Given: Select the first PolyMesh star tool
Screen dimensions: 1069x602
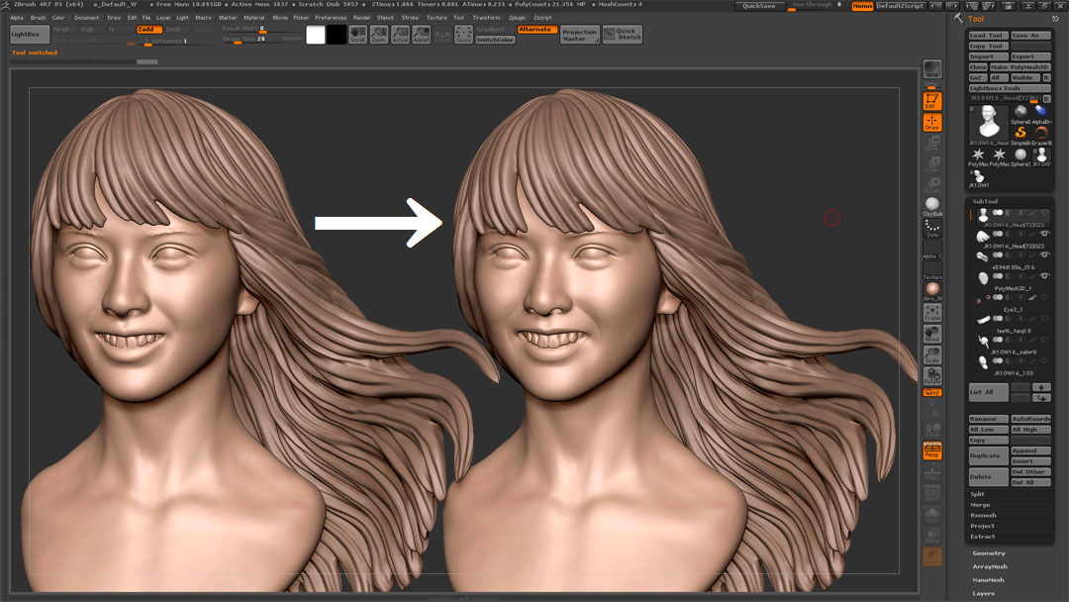Looking at the screenshot, I should point(978,154).
